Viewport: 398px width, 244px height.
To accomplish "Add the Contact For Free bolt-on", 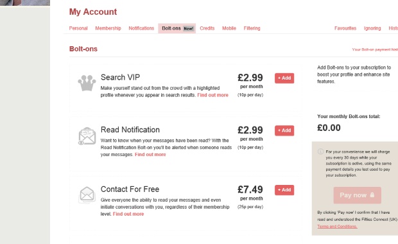I will tap(284, 190).
